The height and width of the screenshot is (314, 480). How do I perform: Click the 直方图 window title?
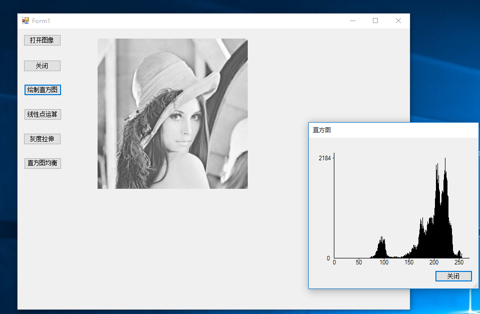[321, 130]
